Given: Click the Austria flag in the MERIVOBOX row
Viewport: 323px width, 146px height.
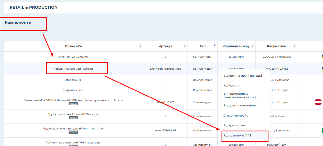Looking at the screenshot, I should coord(318,102).
